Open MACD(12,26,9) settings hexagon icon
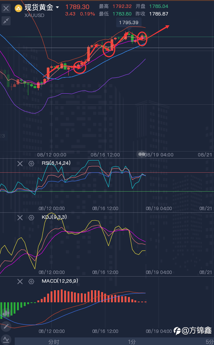The width and height of the screenshot is (214, 345). [x=31, y=282]
